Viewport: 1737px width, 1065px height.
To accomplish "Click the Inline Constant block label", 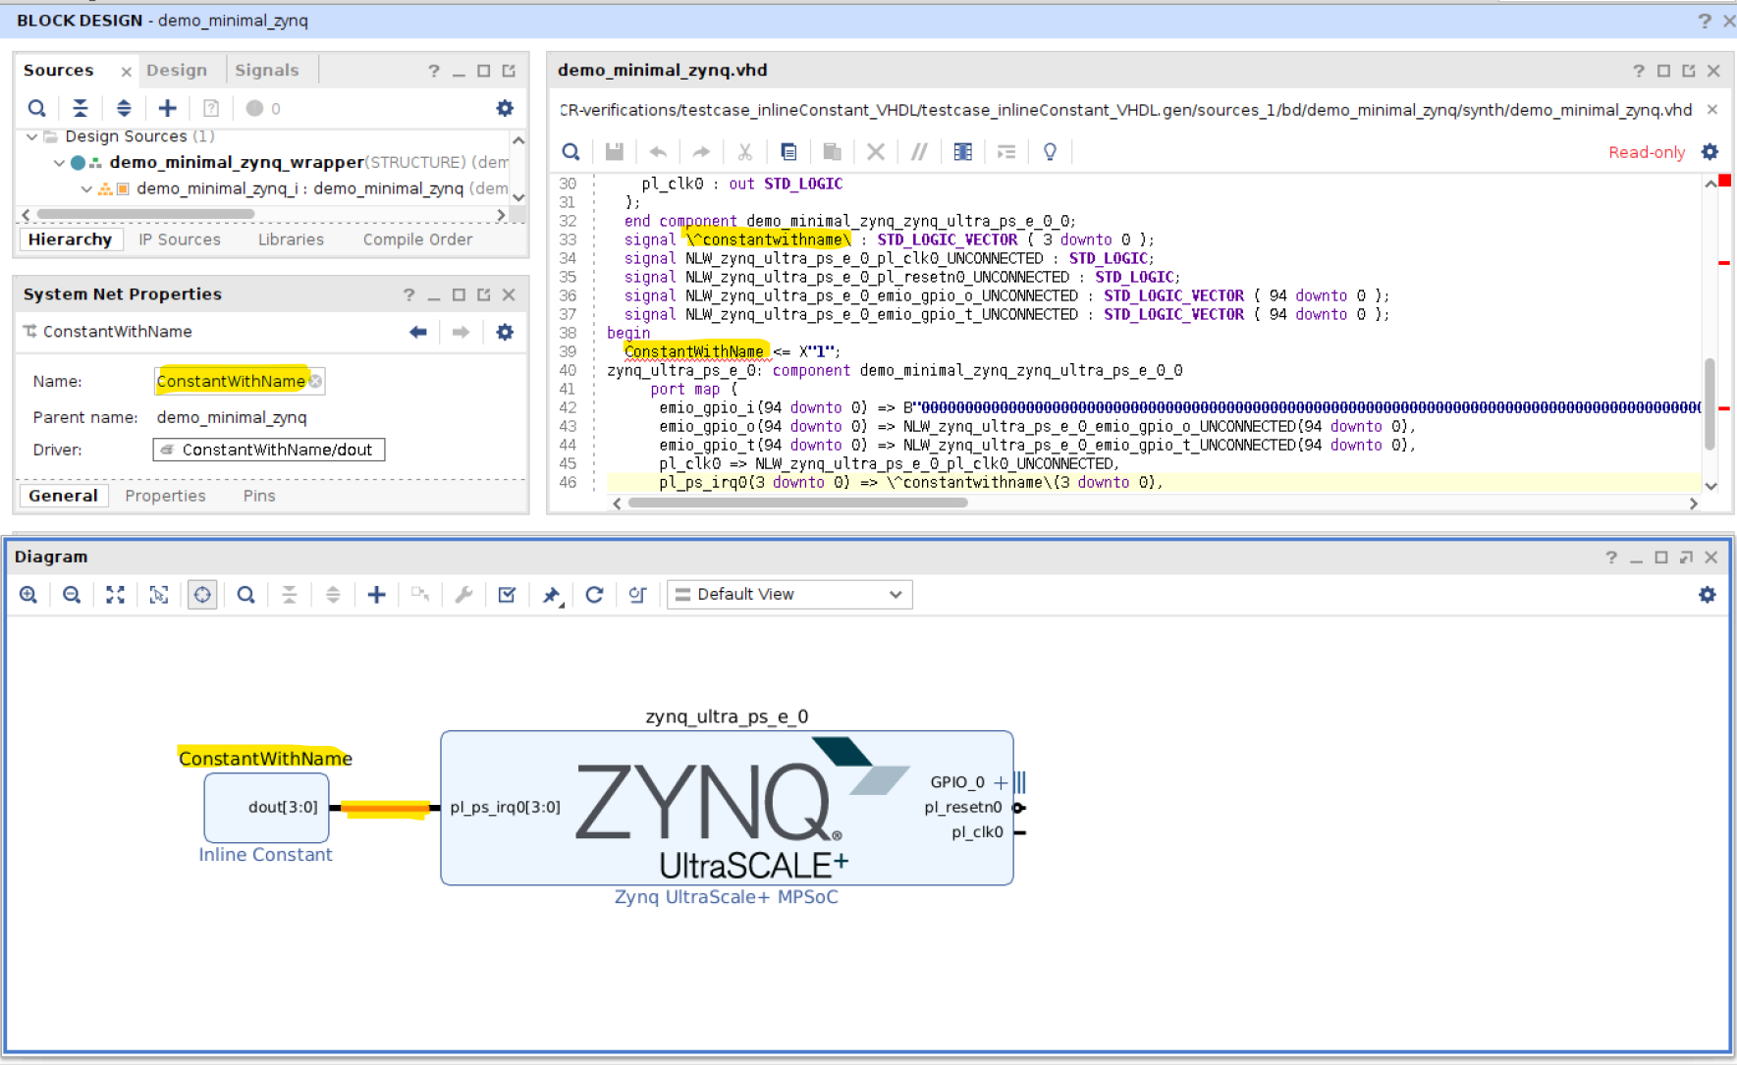I will (x=265, y=855).
